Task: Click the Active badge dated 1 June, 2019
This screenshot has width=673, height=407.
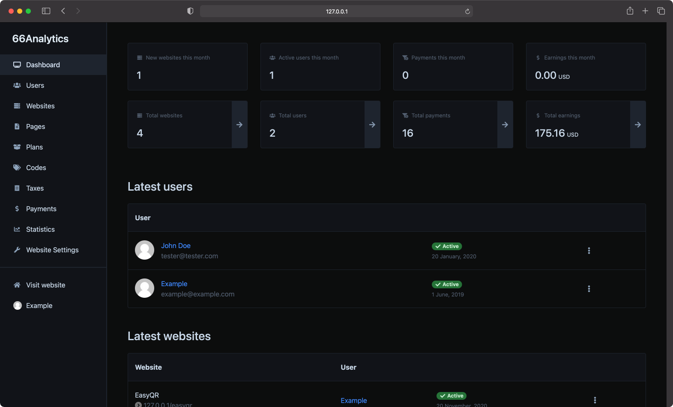Action: pos(447,284)
